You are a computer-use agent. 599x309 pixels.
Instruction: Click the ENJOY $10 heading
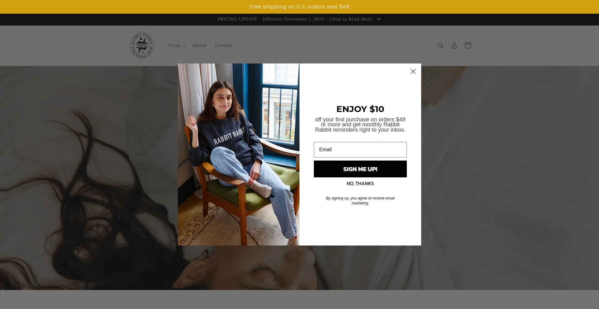pyautogui.click(x=360, y=109)
